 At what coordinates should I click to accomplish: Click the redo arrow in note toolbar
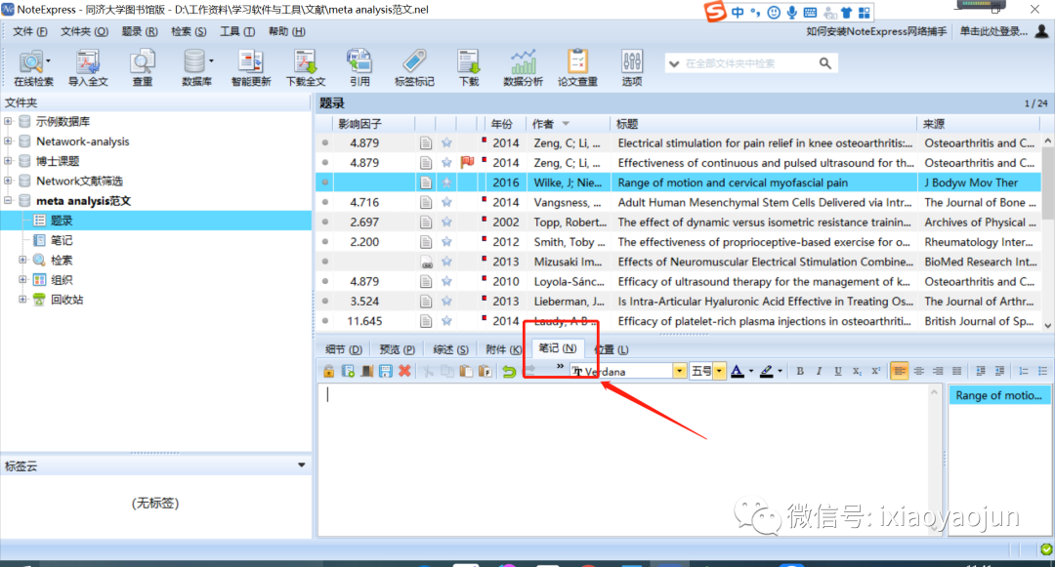pos(530,371)
